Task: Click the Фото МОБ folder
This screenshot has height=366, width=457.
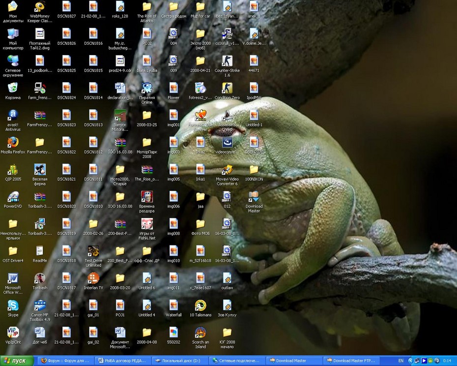Action: pyautogui.click(x=200, y=227)
